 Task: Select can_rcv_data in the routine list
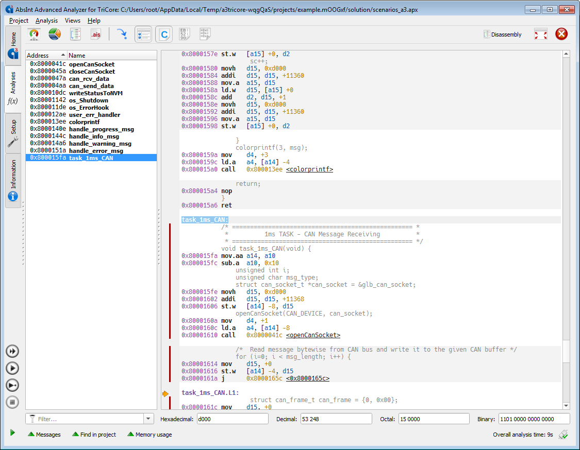click(x=91, y=79)
